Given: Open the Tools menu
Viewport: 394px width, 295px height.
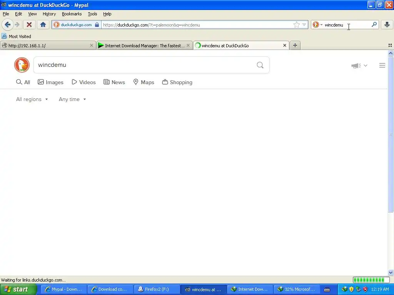Looking at the screenshot, I should pos(92,14).
